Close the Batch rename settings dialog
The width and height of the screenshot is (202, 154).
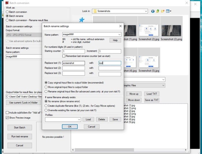120,26
